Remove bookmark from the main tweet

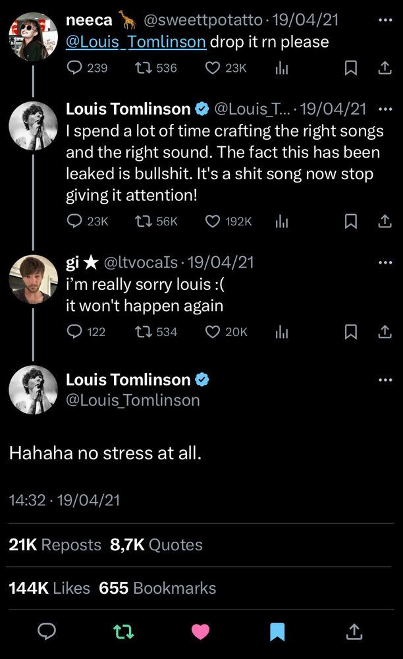pos(277,631)
